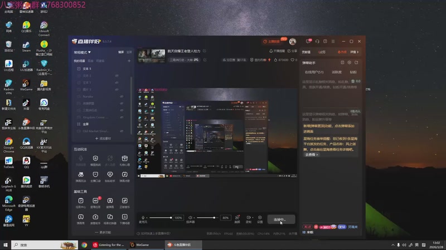Edit the stream title with pencil icon
Screen dimensions: 446x250
[205, 51]
